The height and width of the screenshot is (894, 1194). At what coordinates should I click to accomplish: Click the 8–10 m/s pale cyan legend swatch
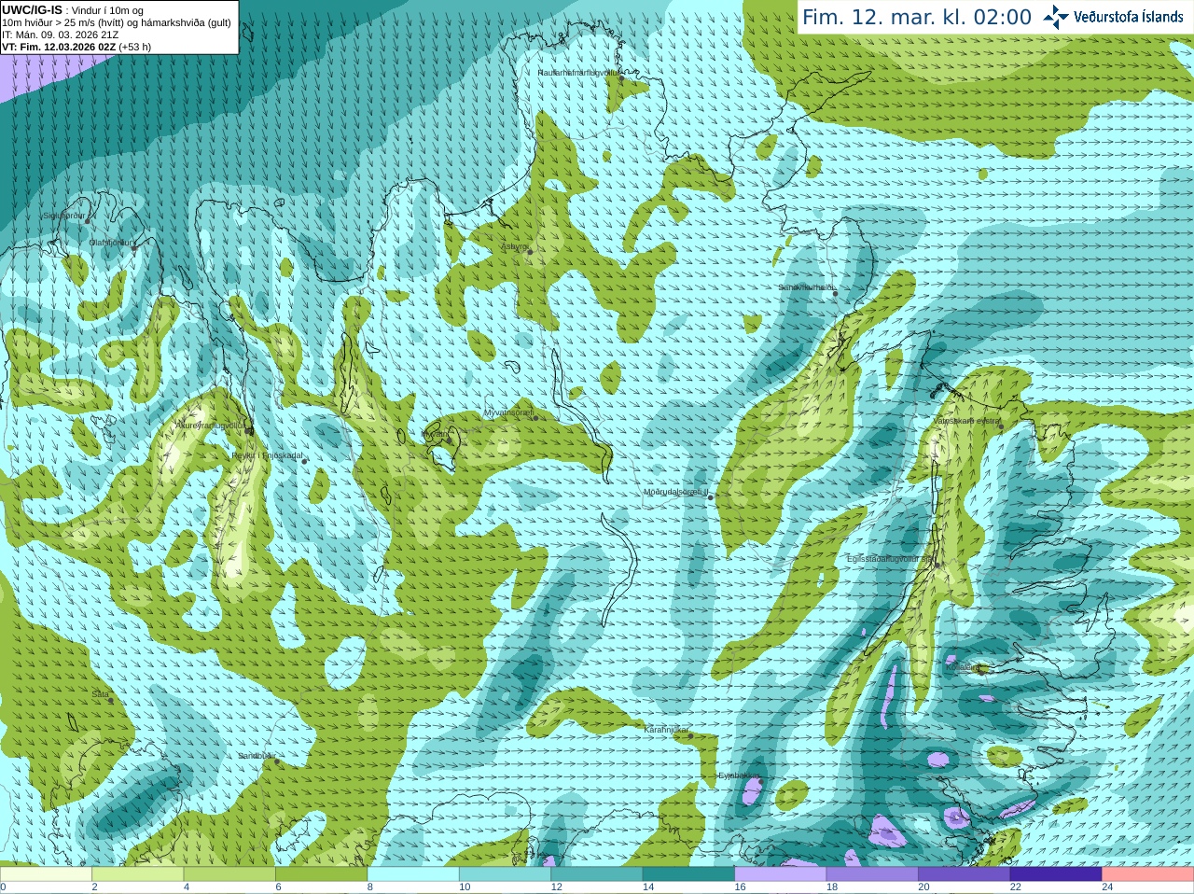(413, 874)
